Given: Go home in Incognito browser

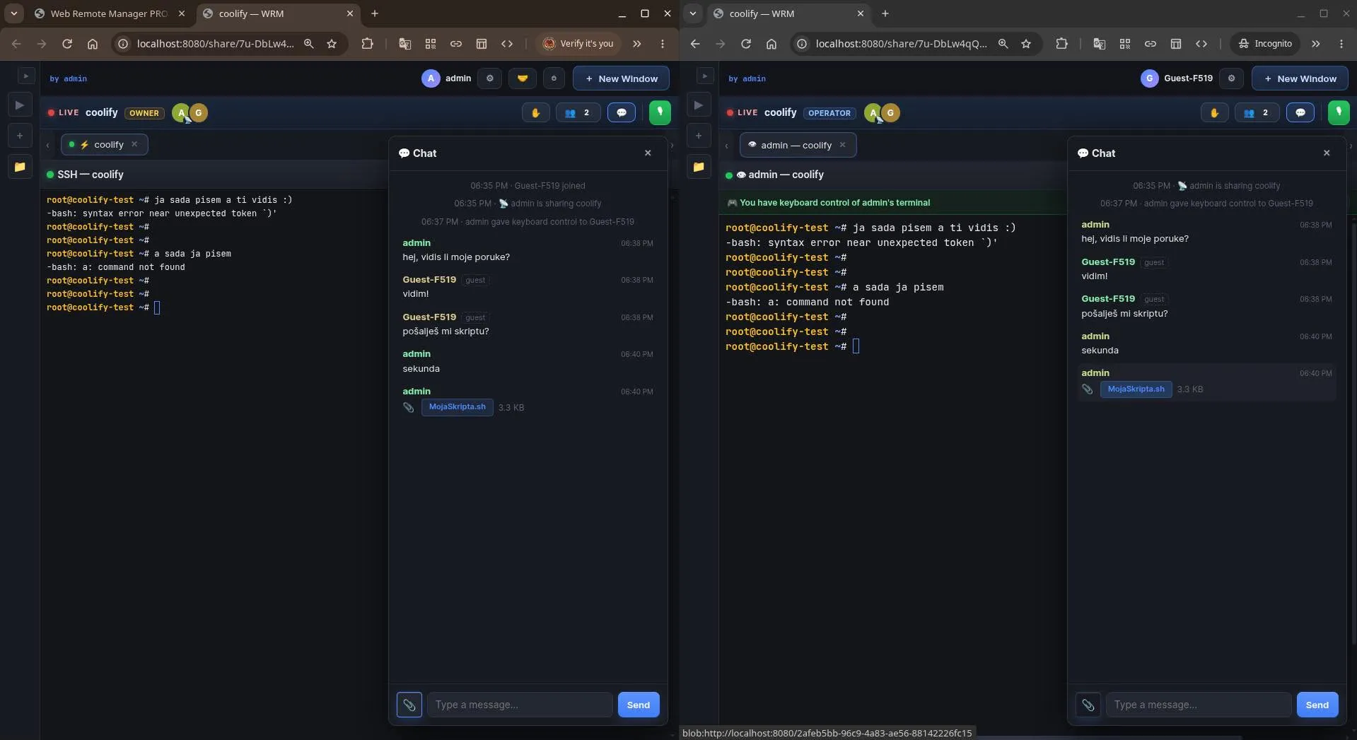Looking at the screenshot, I should click(771, 44).
